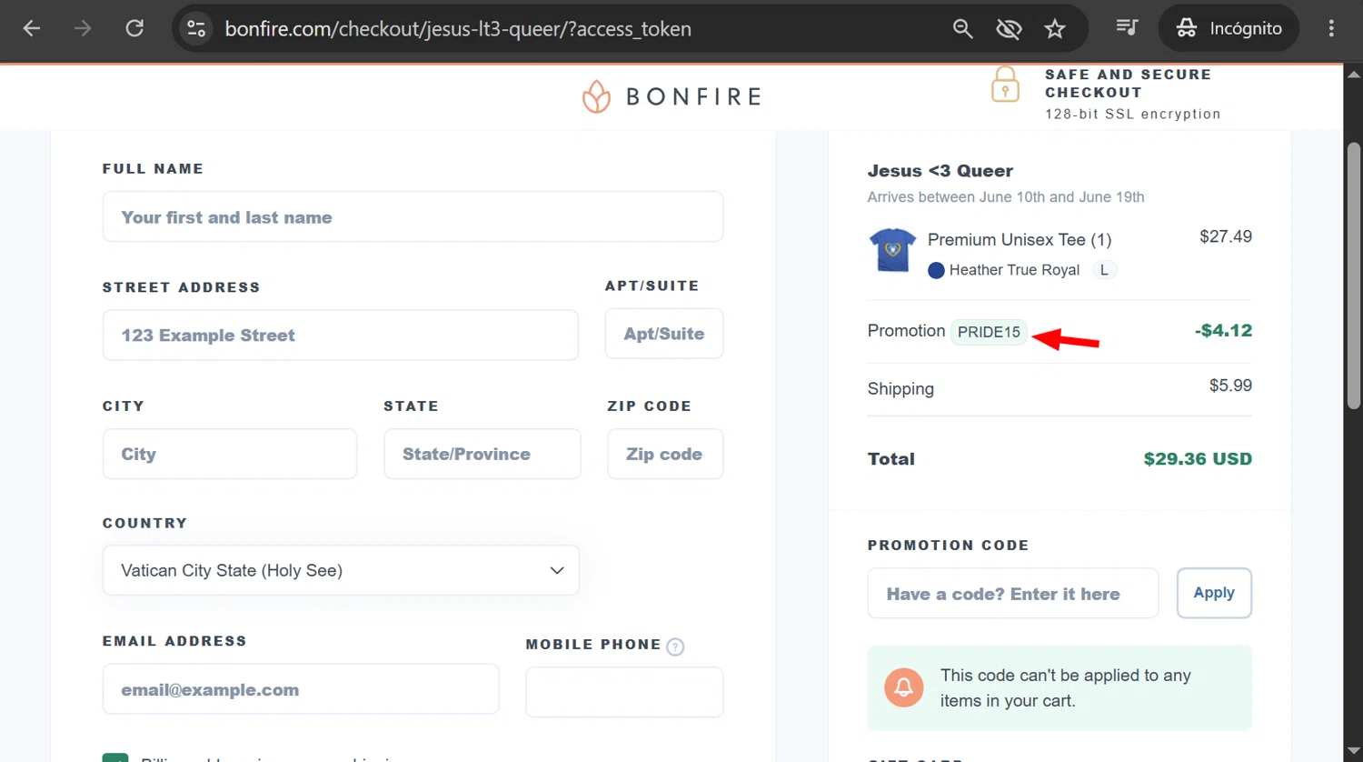Click the secure checkout padlock icon

[1005, 84]
